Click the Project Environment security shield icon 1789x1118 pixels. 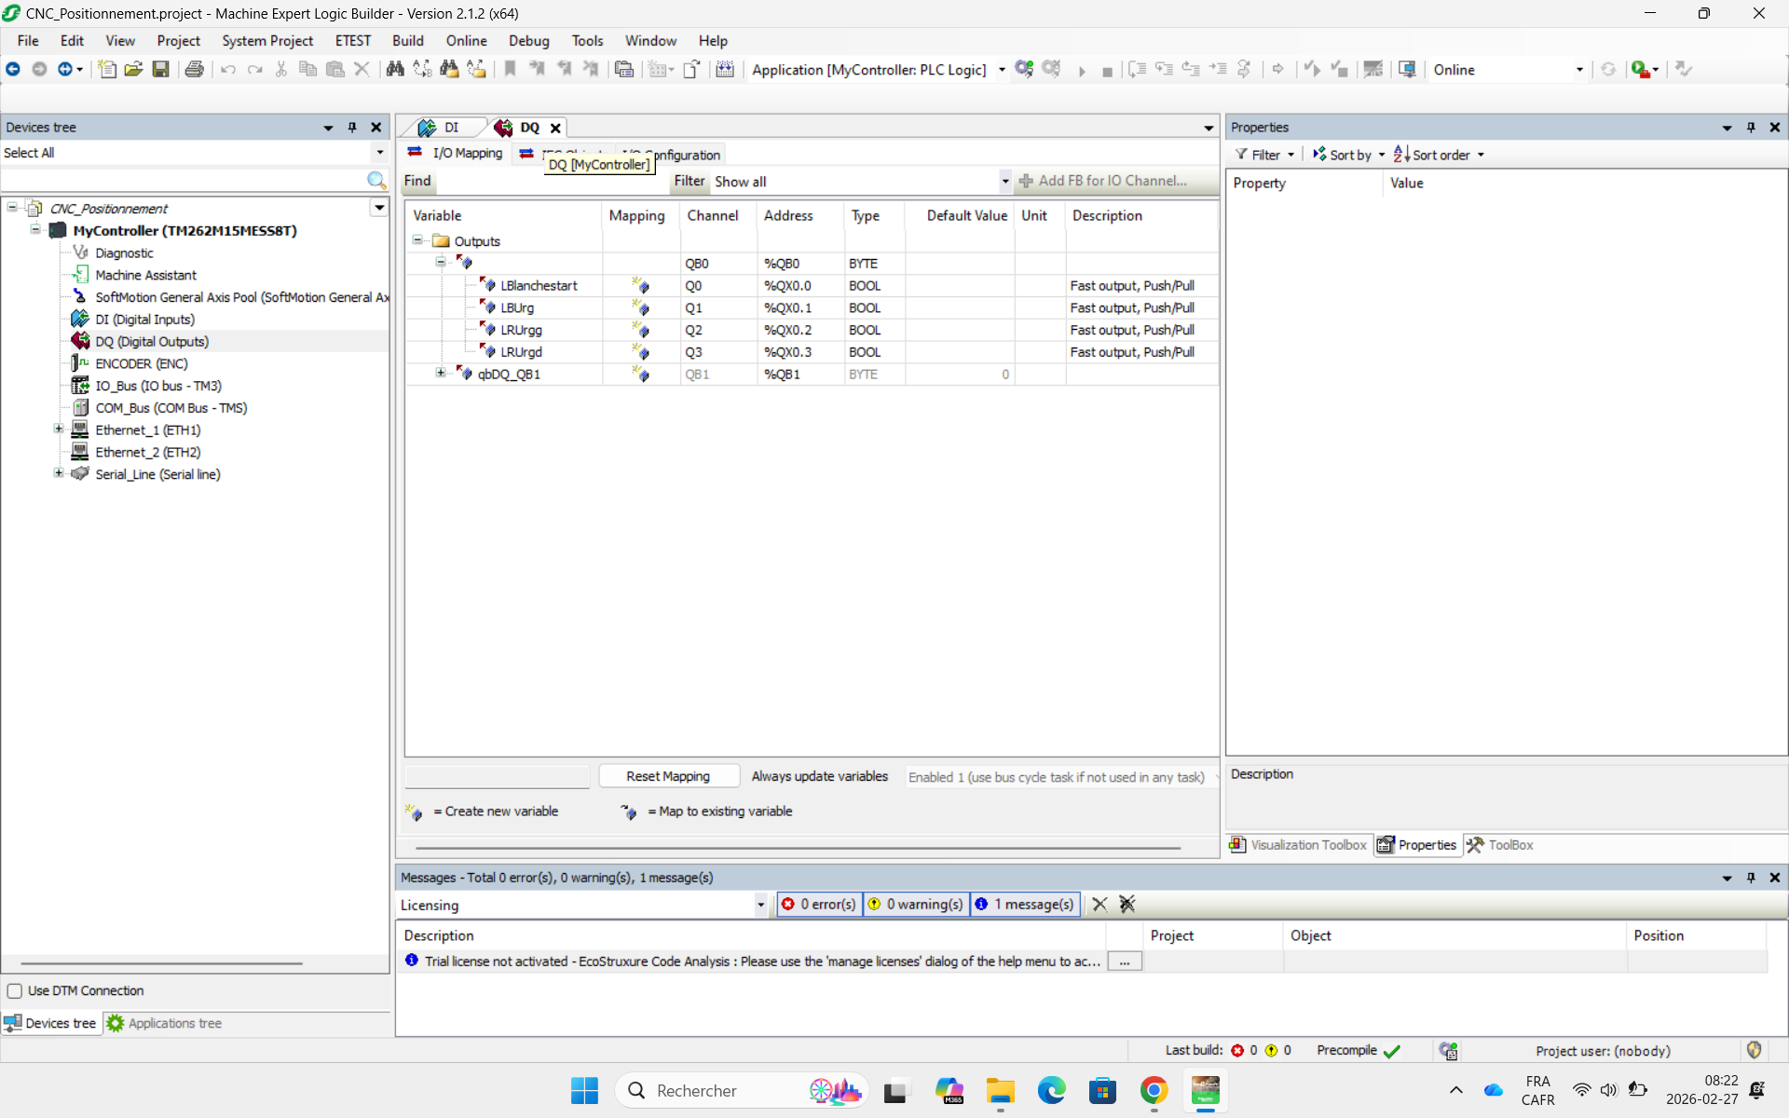(x=1754, y=1050)
